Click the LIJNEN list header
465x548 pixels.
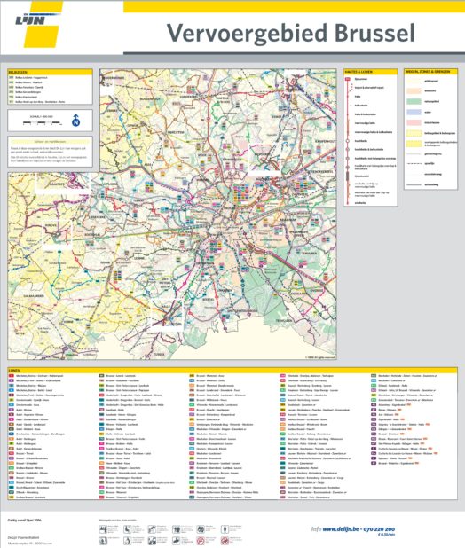coord(232,370)
